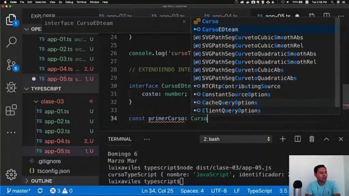Pick the CacheQueryOptions suggestion
Image resolution: width=349 pixels, height=196 pixels.
click(264, 103)
